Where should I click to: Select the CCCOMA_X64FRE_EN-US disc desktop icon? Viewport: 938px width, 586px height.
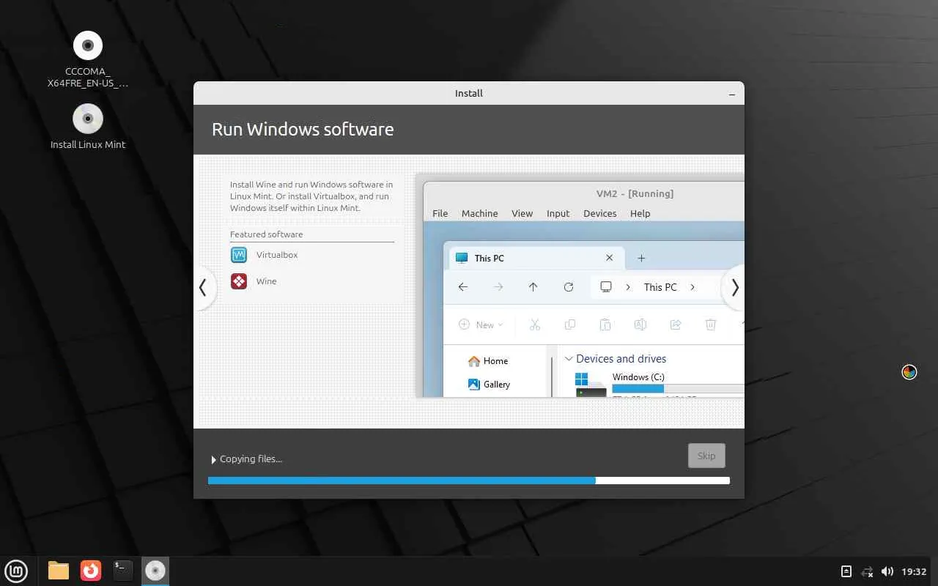tap(88, 59)
